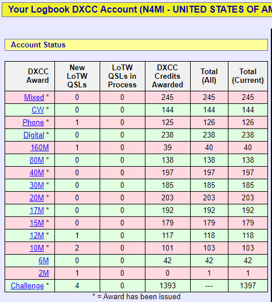Open the 80M band award link
The image size is (272, 302).
[x=37, y=160]
